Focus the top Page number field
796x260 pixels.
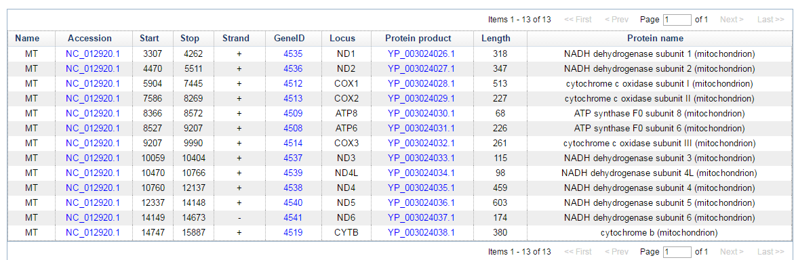677,20
